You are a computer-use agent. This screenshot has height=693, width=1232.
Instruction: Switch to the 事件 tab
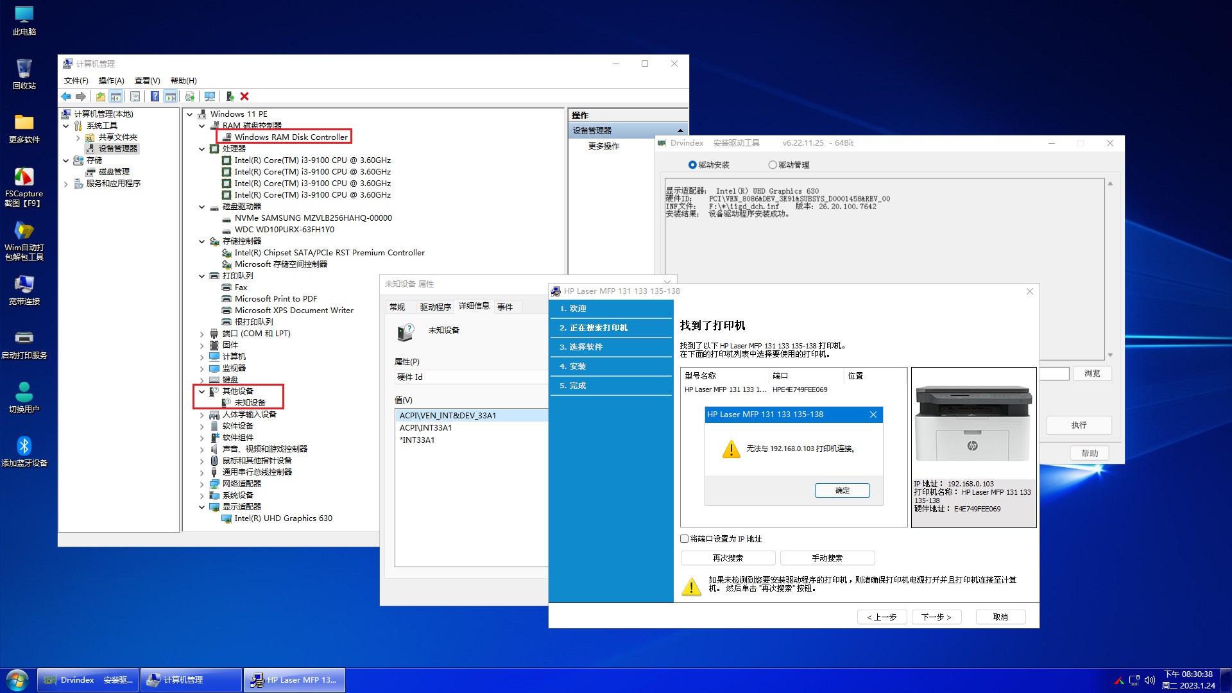tap(505, 307)
